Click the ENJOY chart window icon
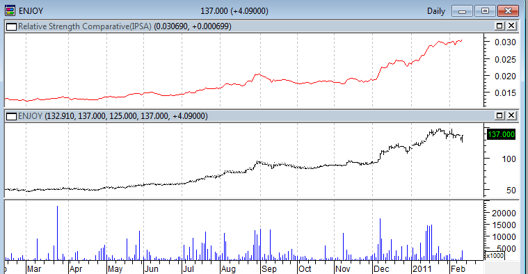Screen dimensions: 528x274 pos(10,10)
